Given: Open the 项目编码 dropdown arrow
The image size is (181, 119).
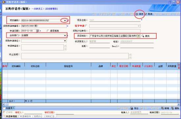Looking at the screenshot, I should 65,21.
